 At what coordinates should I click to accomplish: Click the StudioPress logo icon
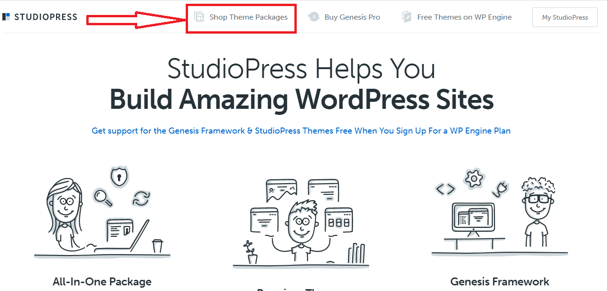pos(6,17)
